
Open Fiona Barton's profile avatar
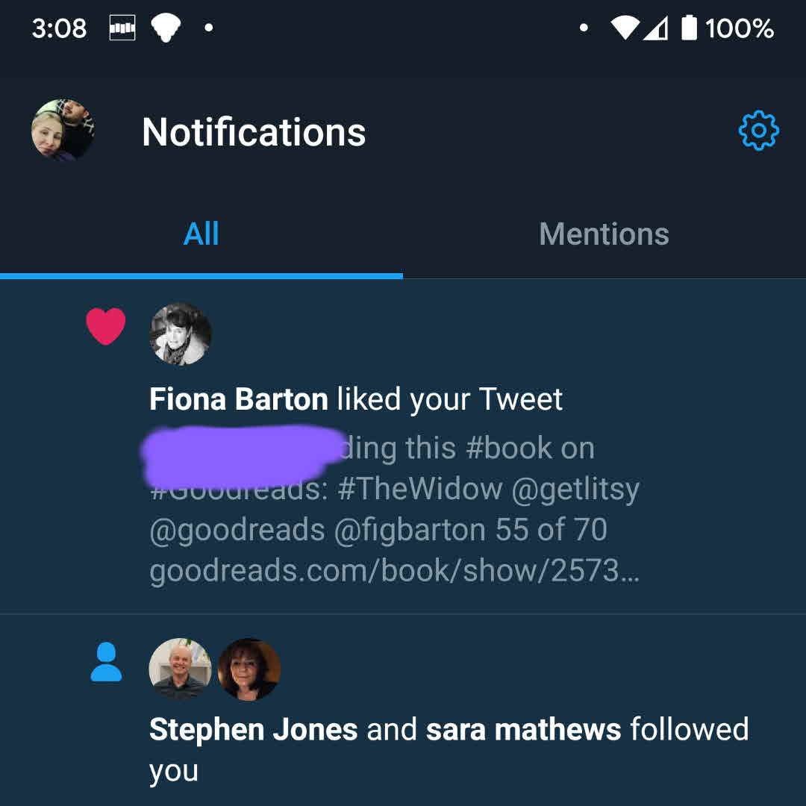pyautogui.click(x=181, y=334)
